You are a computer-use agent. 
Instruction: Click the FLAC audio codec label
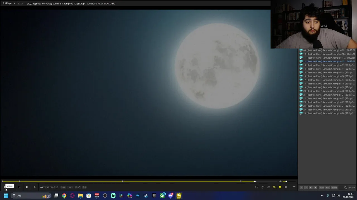pos(78,187)
